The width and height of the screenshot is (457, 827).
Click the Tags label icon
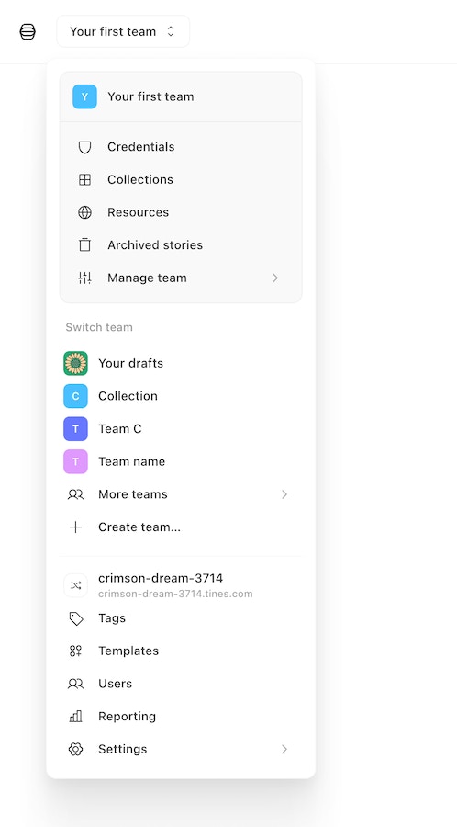76,618
